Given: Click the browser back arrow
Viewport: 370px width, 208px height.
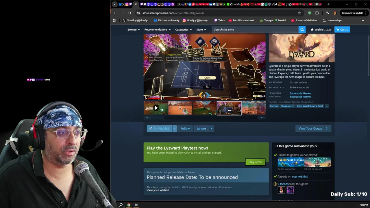Looking at the screenshot, I should [115, 13].
